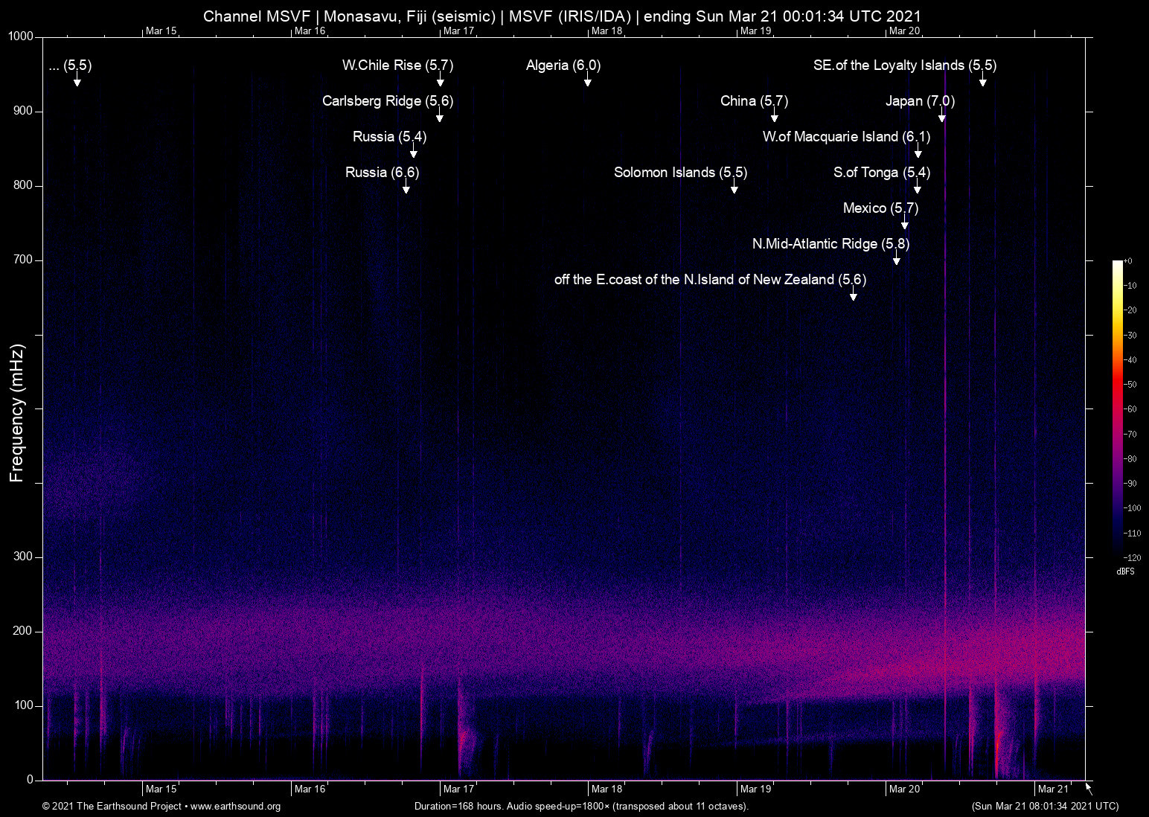
Task: Select the SE.of the Loyalty Islands arrow
Action: pyautogui.click(x=982, y=82)
